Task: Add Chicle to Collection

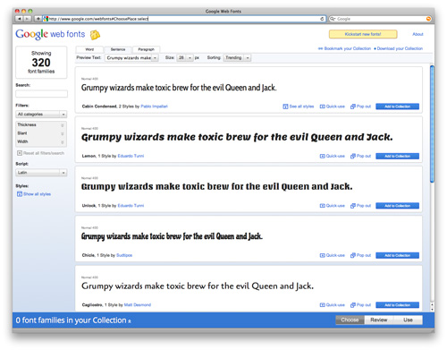Action: [397, 255]
